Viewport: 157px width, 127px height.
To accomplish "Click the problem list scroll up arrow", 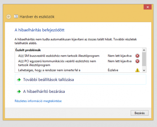I will (x=144, y=50).
